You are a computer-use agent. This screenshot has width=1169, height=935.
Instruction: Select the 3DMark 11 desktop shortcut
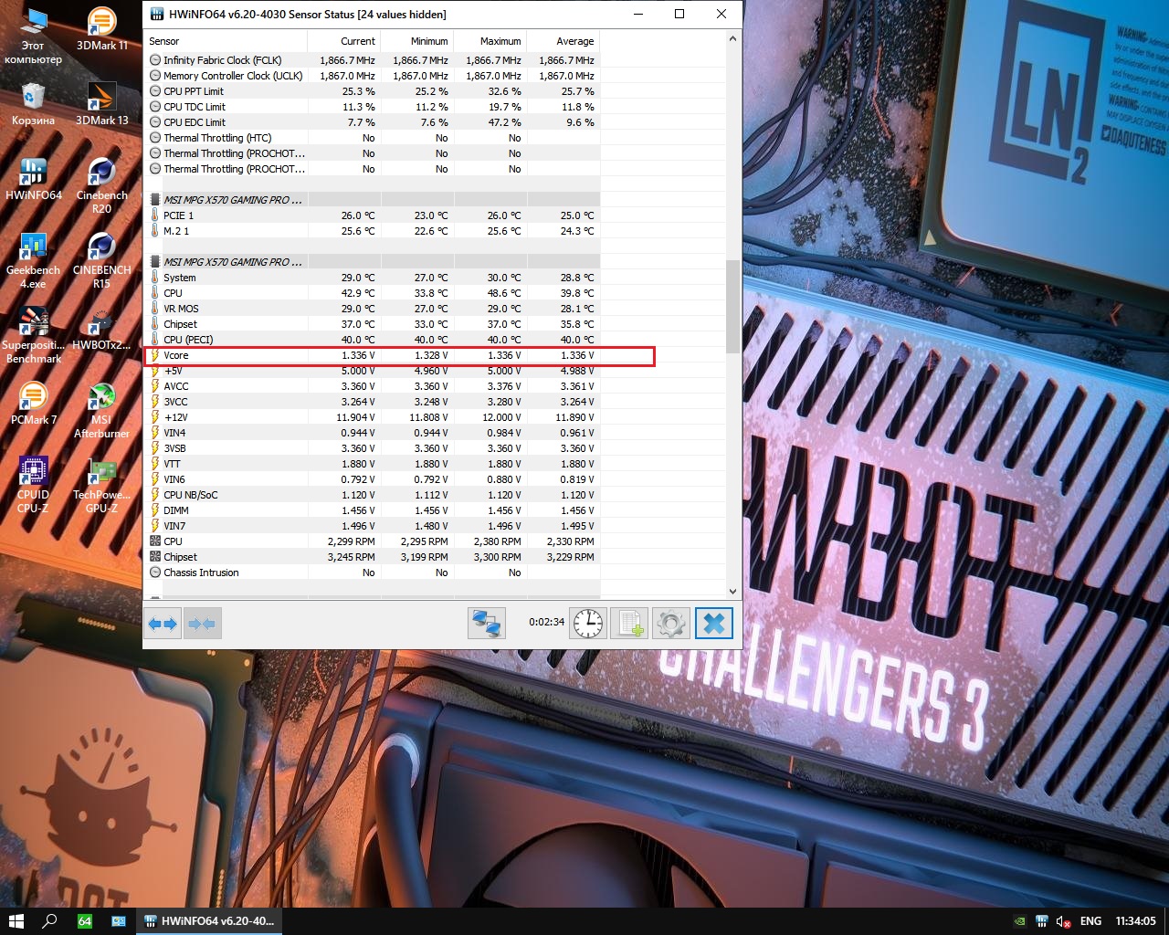coord(101,29)
